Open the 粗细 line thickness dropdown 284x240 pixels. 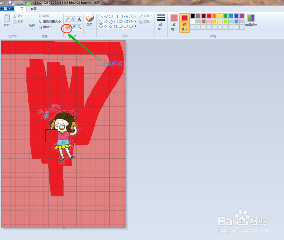click(x=161, y=23)
